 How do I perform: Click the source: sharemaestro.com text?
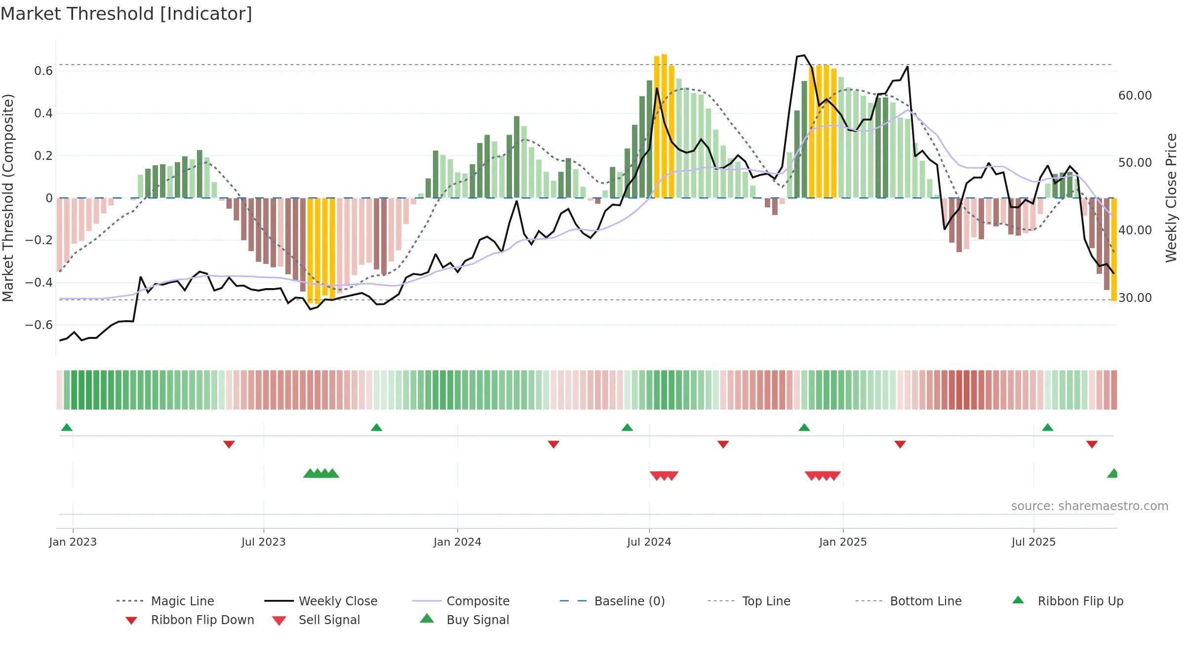1090,506
